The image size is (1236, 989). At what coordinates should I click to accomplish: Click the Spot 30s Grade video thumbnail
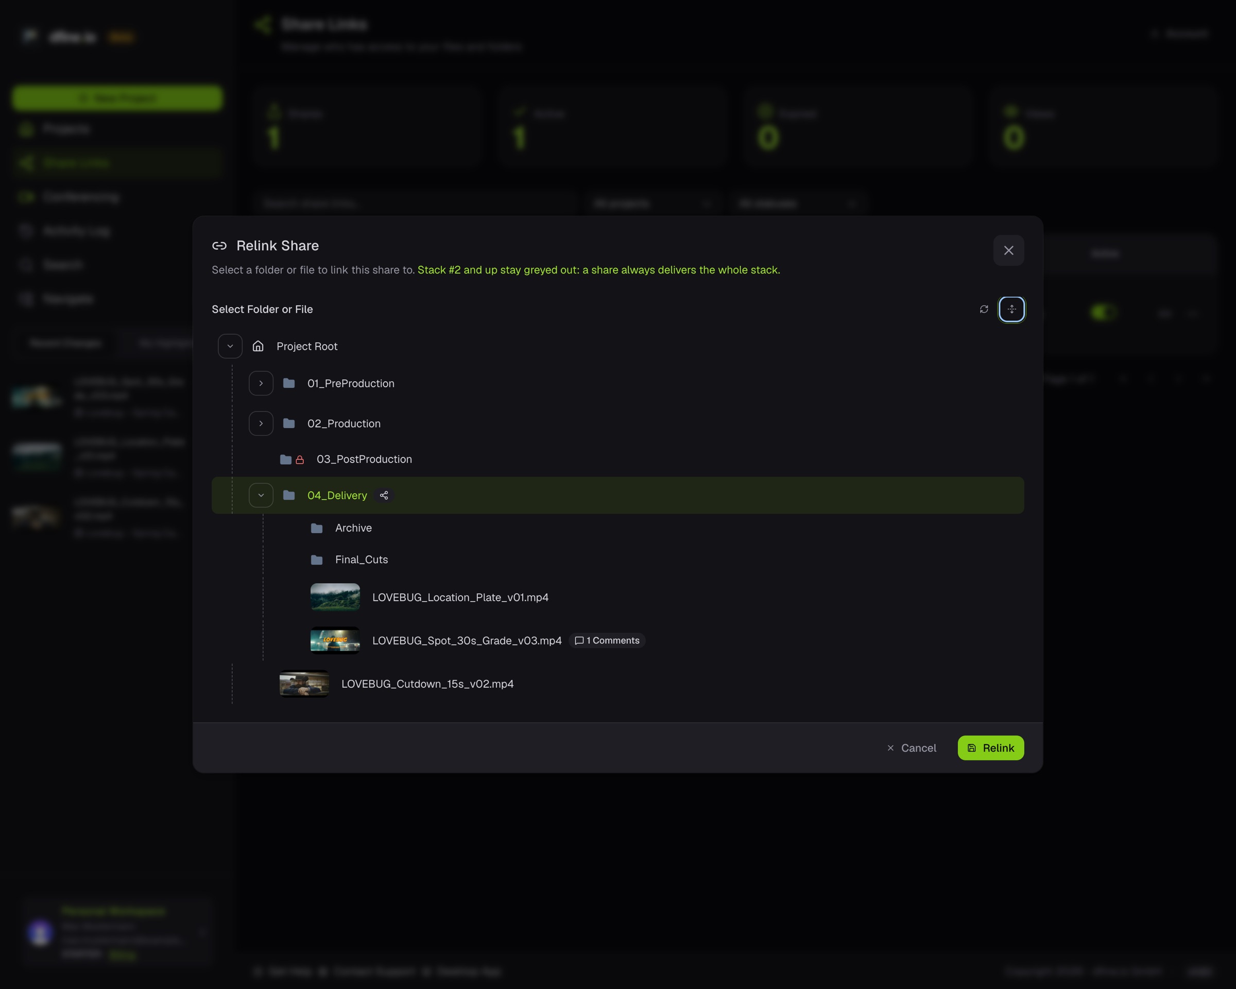pyautogui.click(x=335, y=640)
